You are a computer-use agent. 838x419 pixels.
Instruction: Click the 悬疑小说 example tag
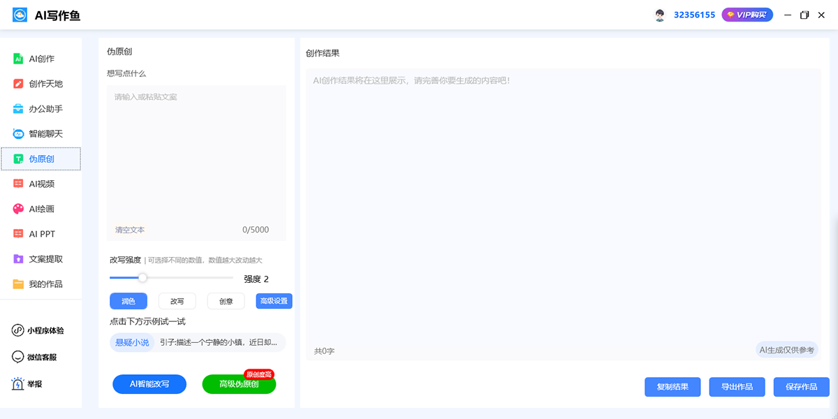(x=132, y=342)
